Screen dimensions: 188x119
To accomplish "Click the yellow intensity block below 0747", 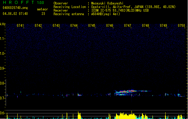I will click(126, 115).
